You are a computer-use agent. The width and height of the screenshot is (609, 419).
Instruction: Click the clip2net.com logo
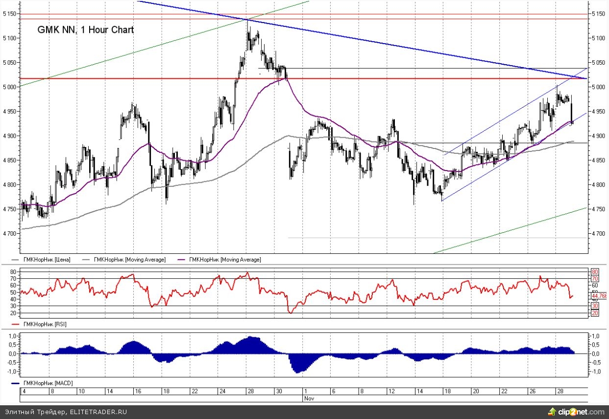coord(576,412)
